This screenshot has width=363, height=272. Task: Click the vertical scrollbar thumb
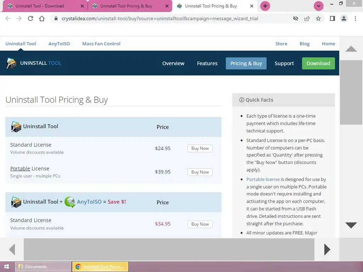click(x=351, y=92)
